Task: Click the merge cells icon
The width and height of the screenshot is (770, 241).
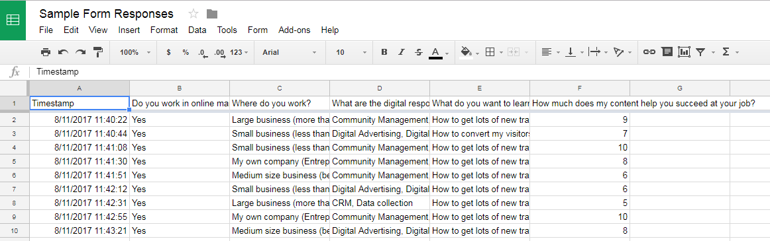Action: click(513, 52)
